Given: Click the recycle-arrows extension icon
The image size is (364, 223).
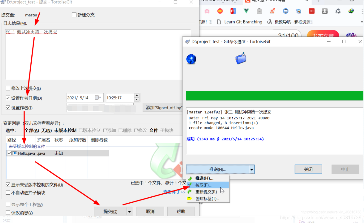Looking at the screenshot, I should [338, 11].
